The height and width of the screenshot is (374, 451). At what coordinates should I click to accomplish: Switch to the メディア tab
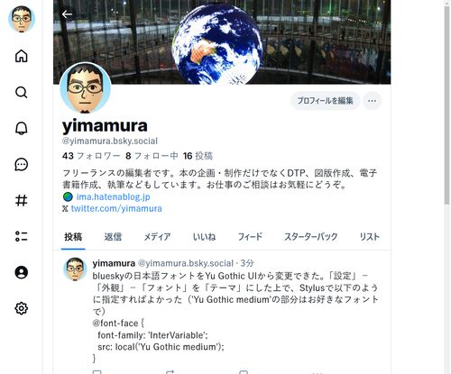[x=157, y=237]
